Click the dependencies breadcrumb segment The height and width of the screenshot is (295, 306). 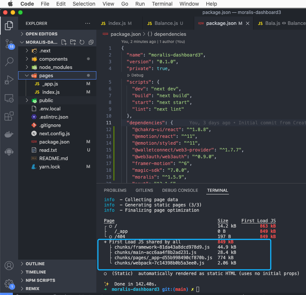pyautogui.click(x=167, y=34)
